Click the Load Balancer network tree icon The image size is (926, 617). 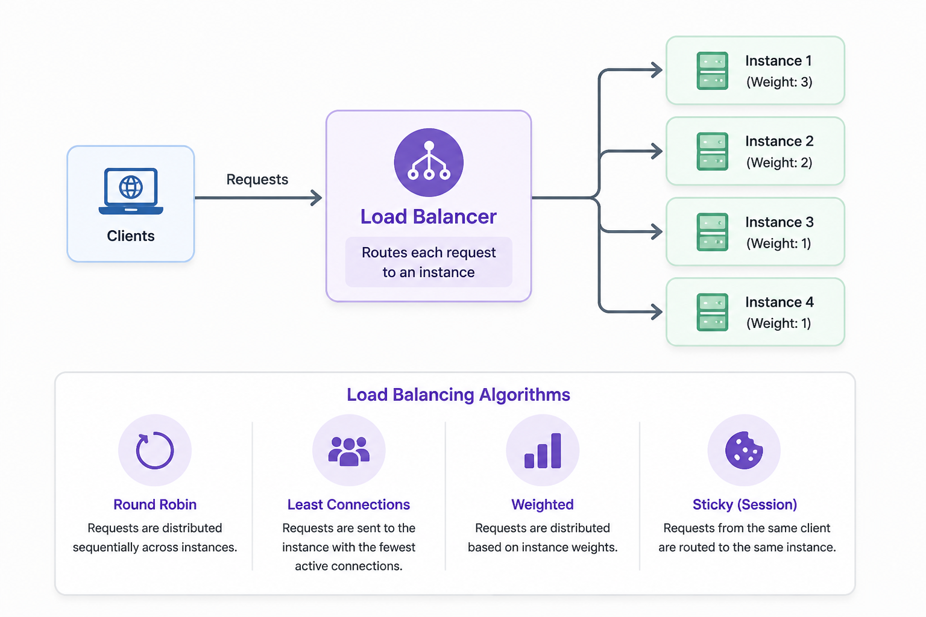[429, 162]
